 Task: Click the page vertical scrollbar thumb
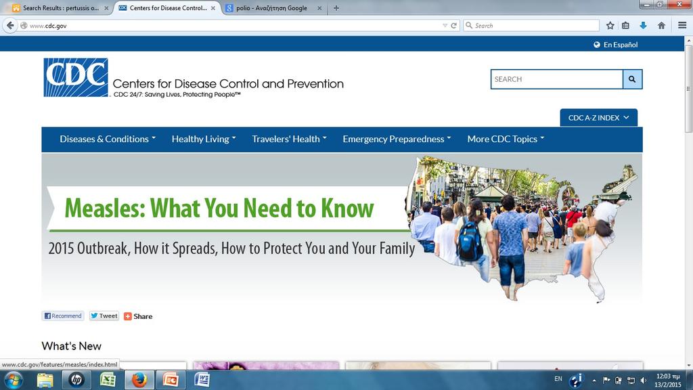tap(688, 89)
